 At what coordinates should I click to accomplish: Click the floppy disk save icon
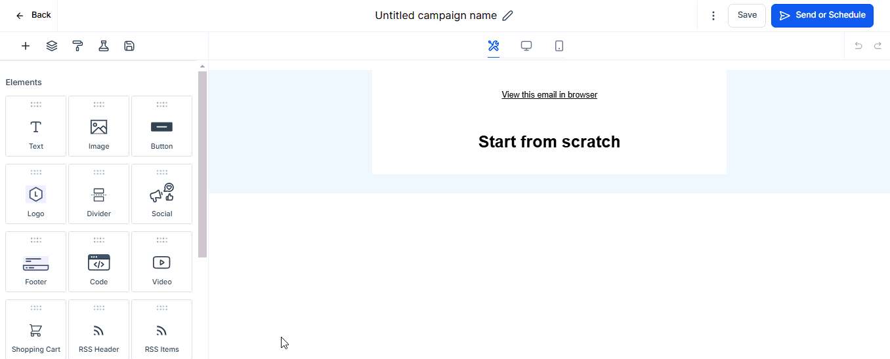pyautogui.click(x=129, y=46)
